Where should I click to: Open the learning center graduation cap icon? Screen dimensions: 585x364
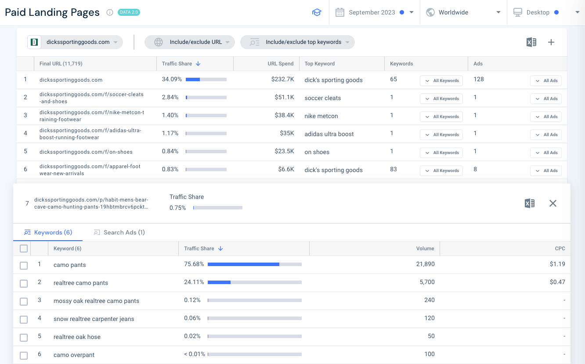pyautogui.click(x=317, y=12)
